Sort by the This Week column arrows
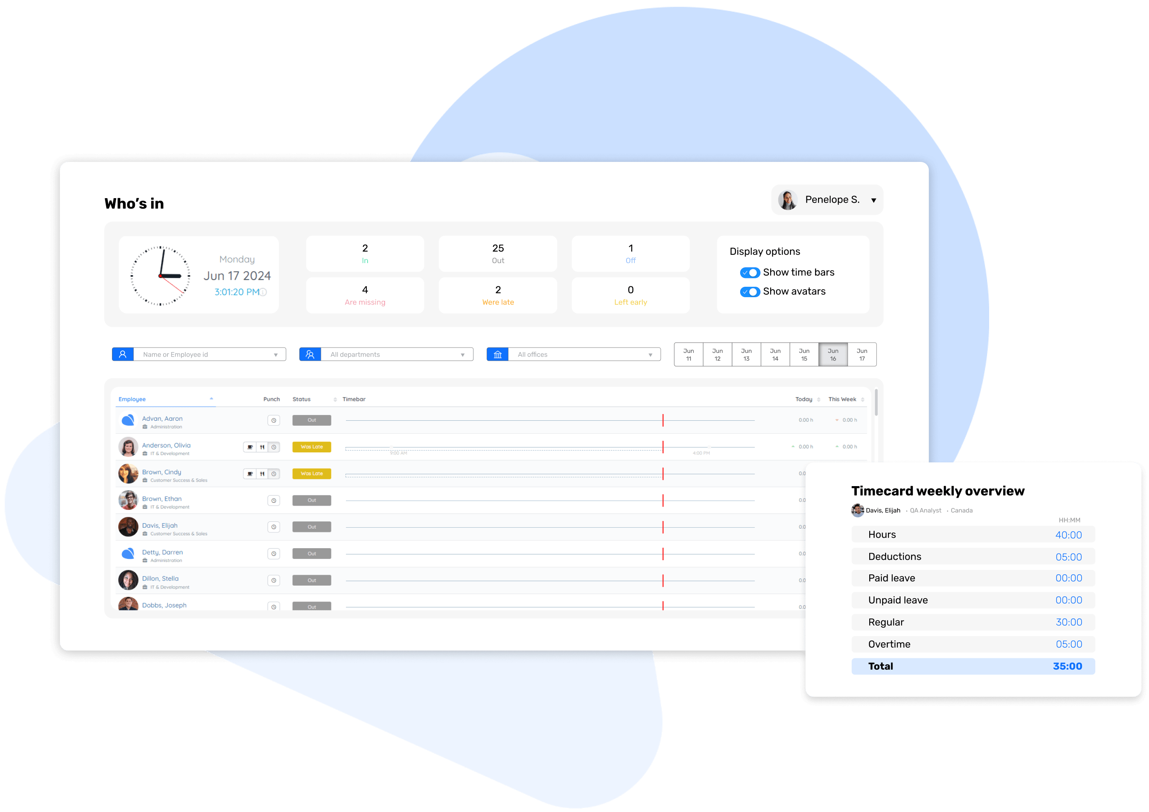The image size is (1149, 812). [x=863, y=399]
